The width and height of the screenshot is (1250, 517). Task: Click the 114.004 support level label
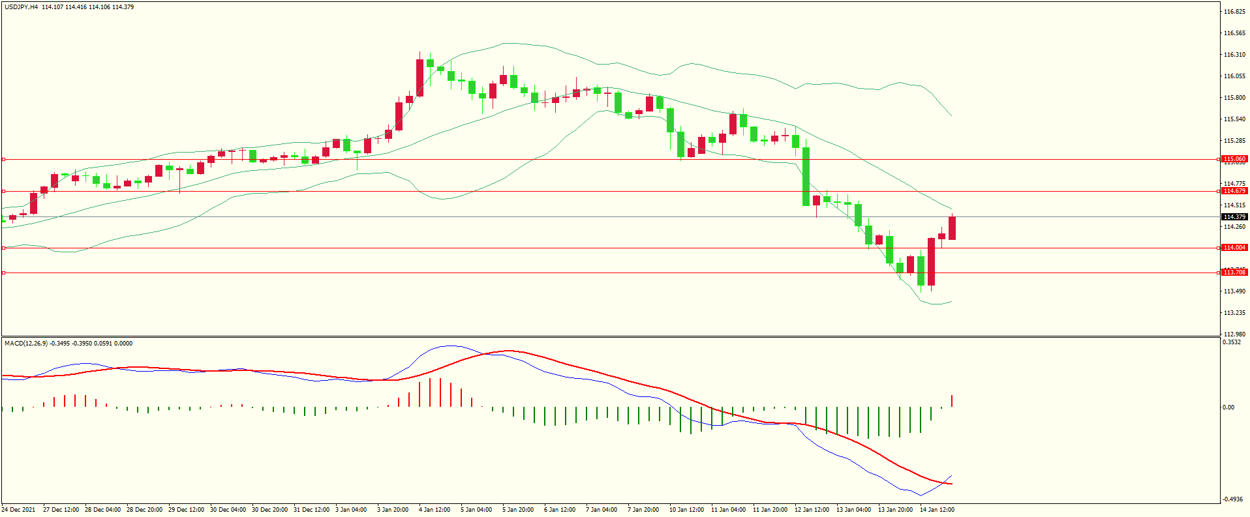[x=1234, y=248]
